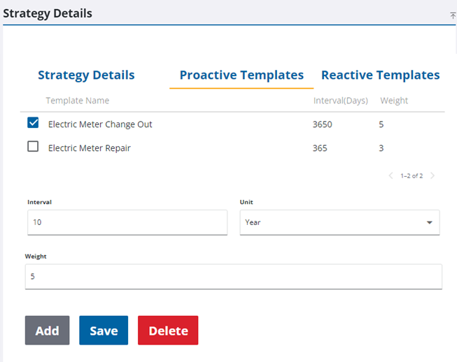Image resolution: width=457 pixels, height=362 pixels.
Task: Go to next page of templates
Action: click(x=433, y=176)
